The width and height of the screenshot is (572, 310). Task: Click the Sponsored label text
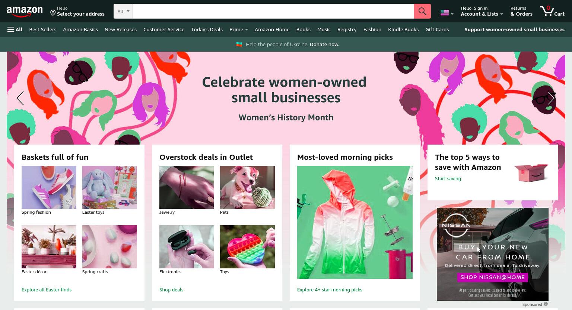coord(532,304)
